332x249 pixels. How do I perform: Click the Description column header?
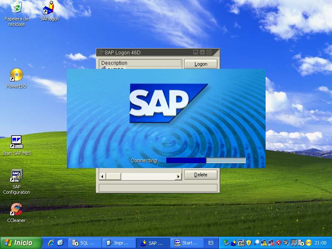[140, 63]
